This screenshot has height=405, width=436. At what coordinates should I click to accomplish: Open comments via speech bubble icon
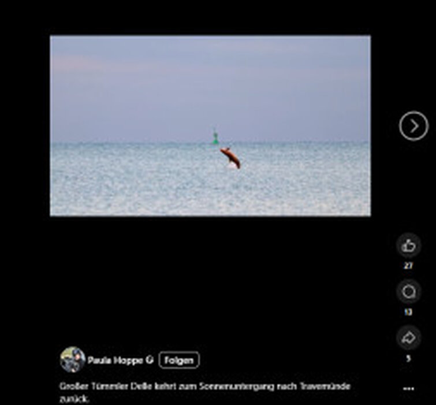(408, 292)
